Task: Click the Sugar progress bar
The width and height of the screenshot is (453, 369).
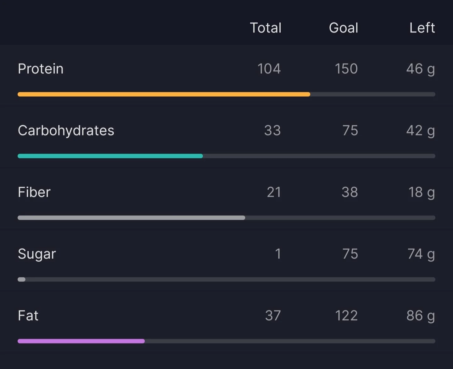Action: (226, 279)
